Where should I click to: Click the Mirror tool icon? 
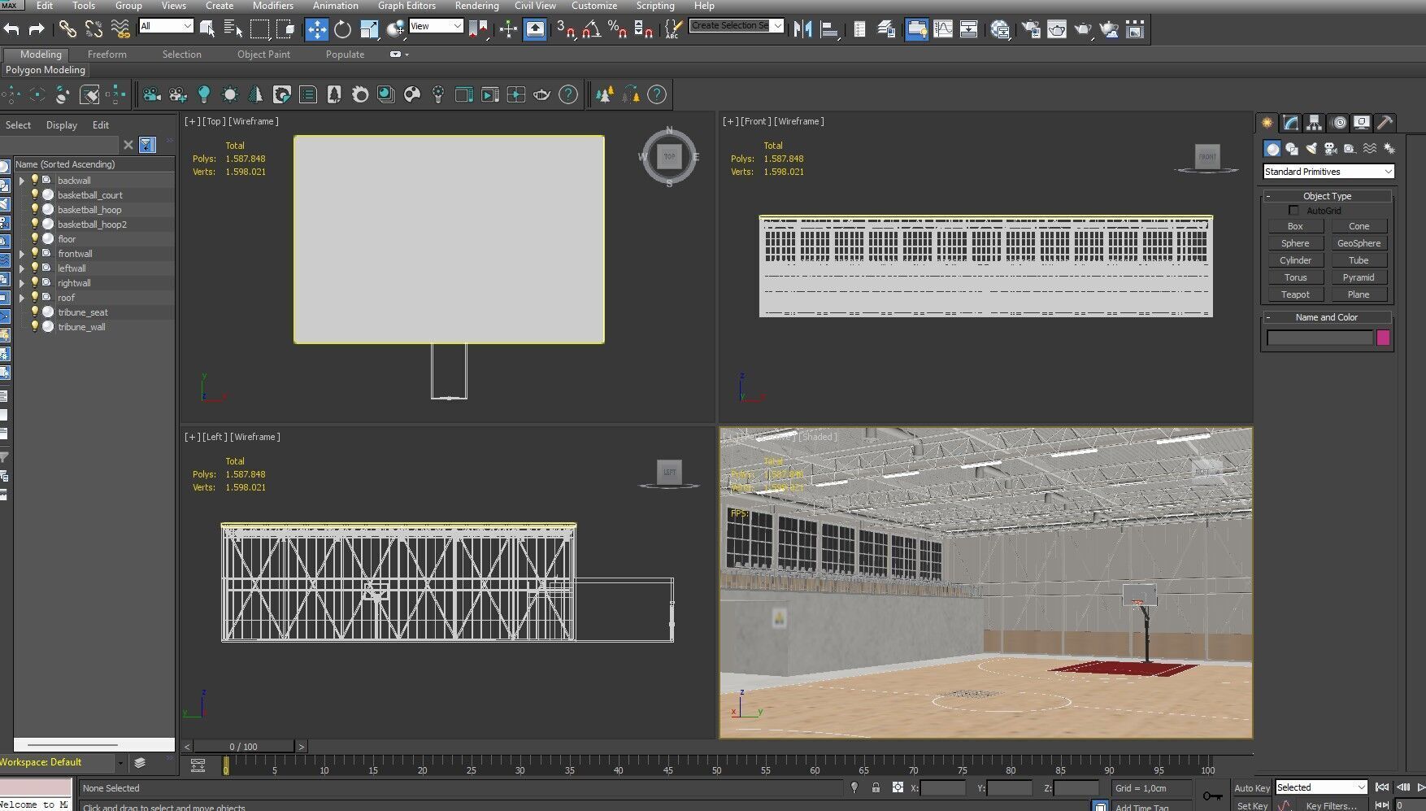(803, 29)
